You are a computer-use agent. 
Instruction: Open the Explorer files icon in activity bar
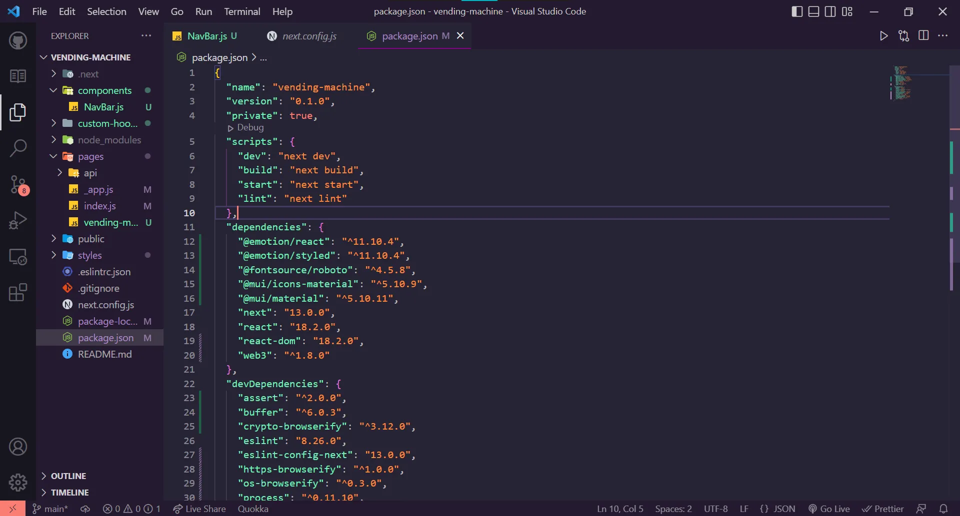click(x=18, y=112)
